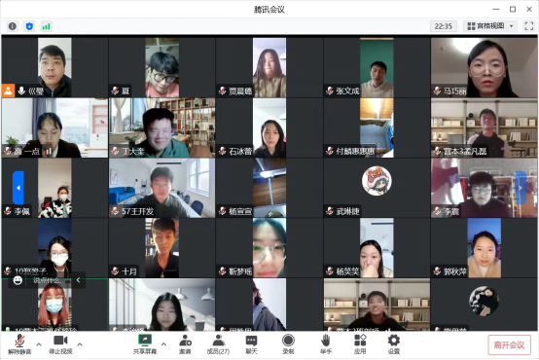The width and height of the screenshot is (539, 360).
Task: Expand audio options arrow beside 解除静音
Action: click(x=39, y=343)
